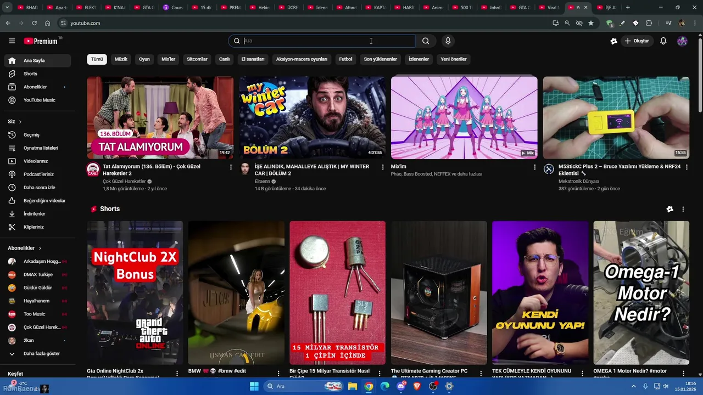Open the Omega-1 Motor Nedir short

tap(641, 292)
